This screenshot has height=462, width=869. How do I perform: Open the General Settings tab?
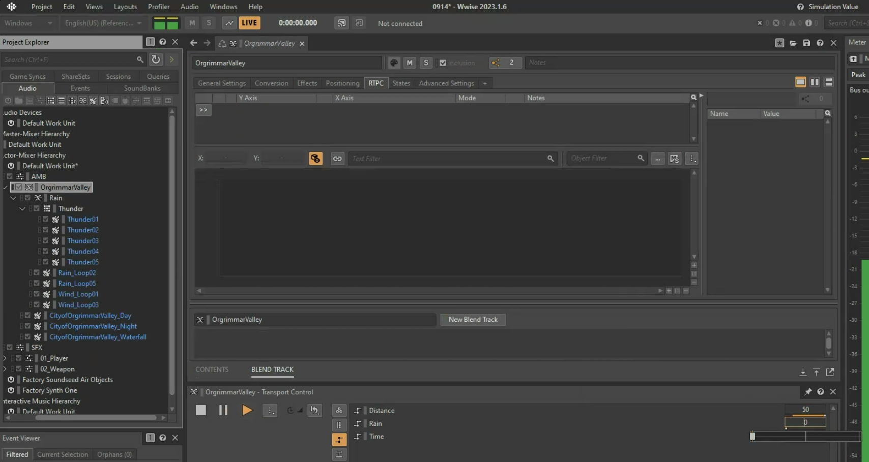click(222, 83)
